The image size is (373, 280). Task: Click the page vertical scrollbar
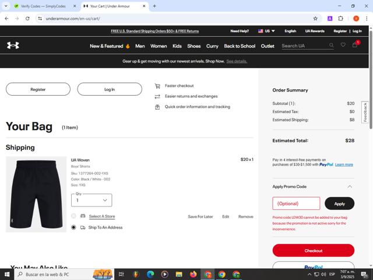(x=371, y=80)
